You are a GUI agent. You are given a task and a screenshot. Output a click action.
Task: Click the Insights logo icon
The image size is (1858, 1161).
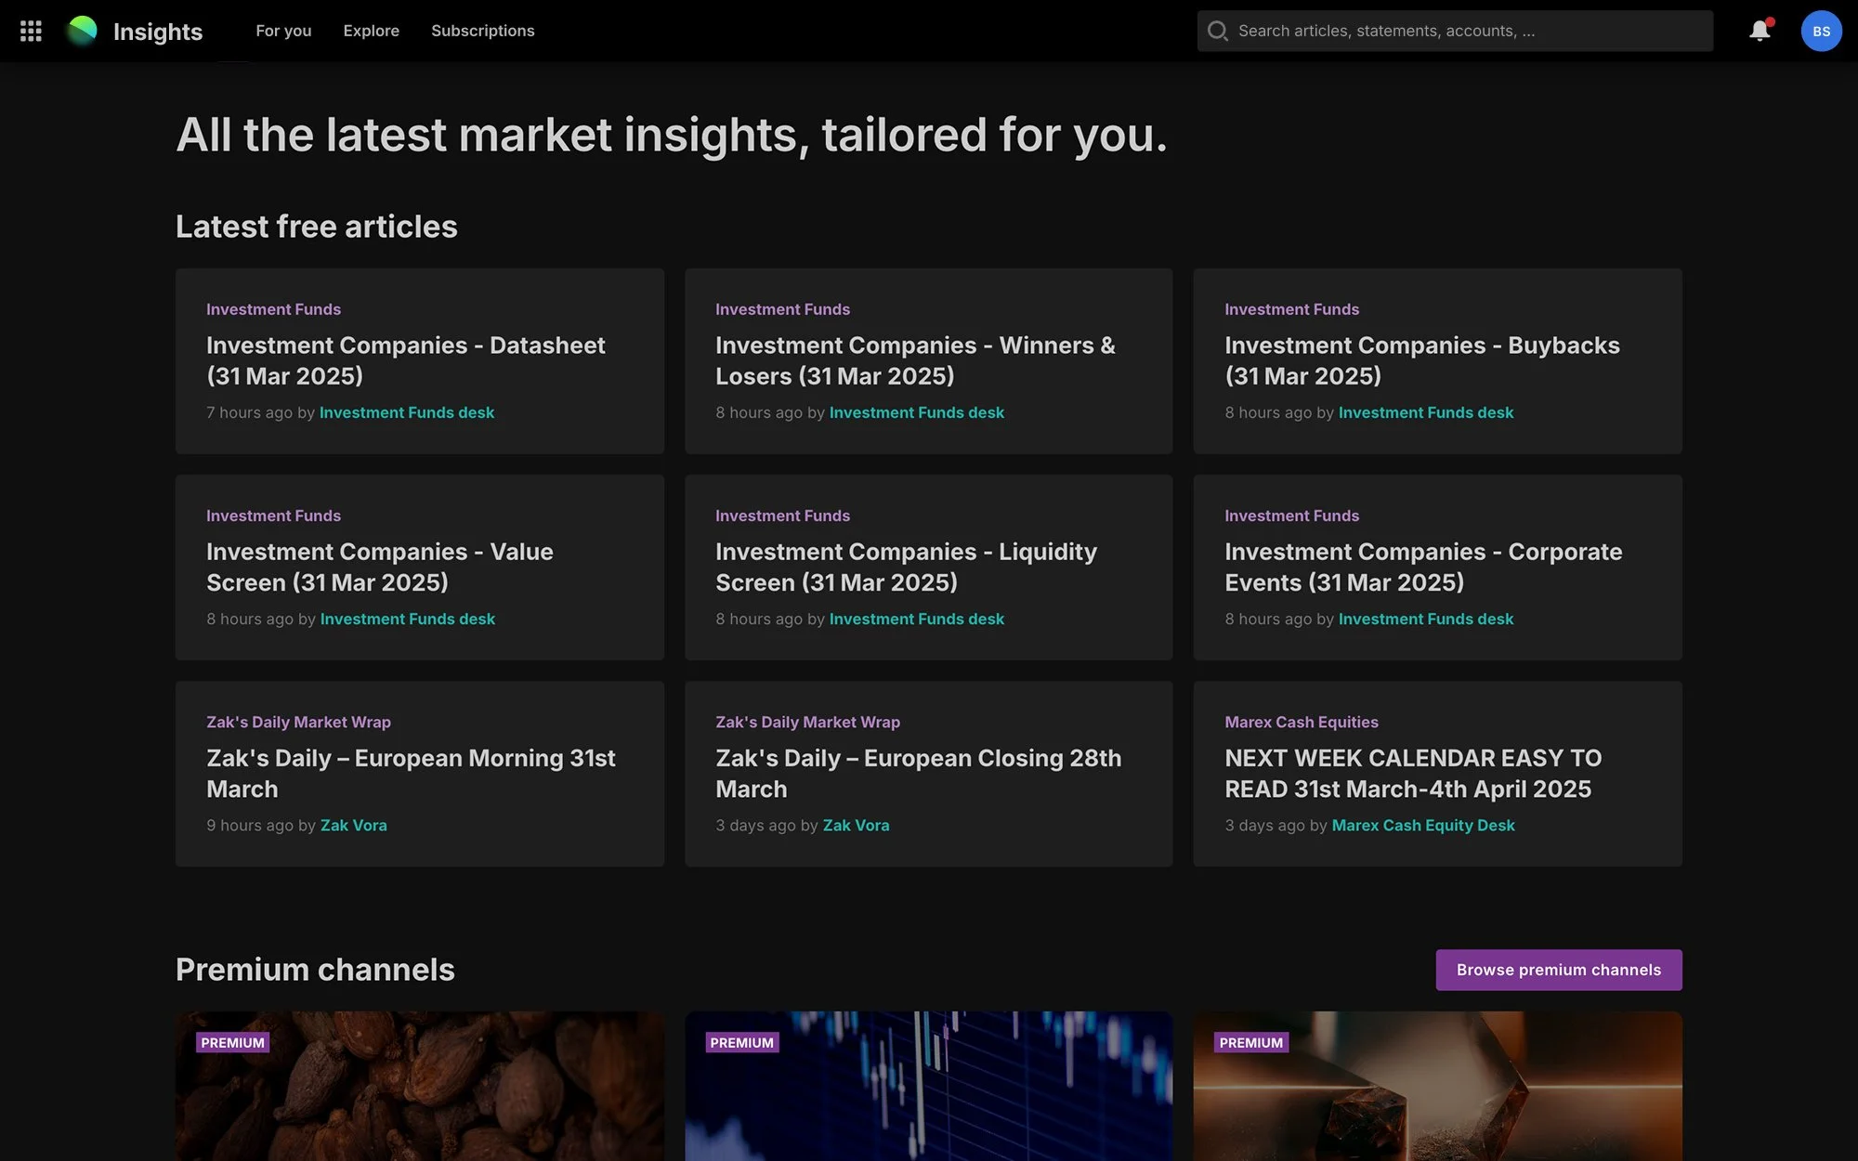82,31
